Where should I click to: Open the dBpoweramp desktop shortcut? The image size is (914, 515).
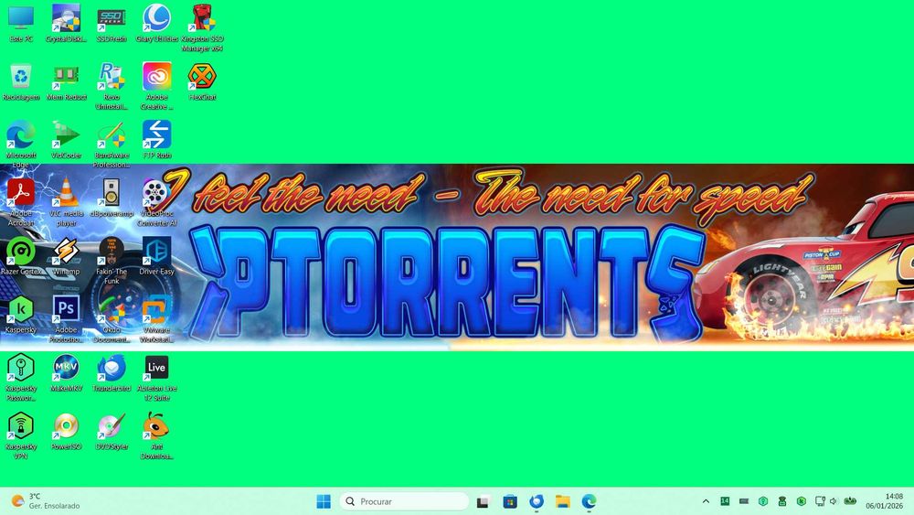tap(112, 198)
